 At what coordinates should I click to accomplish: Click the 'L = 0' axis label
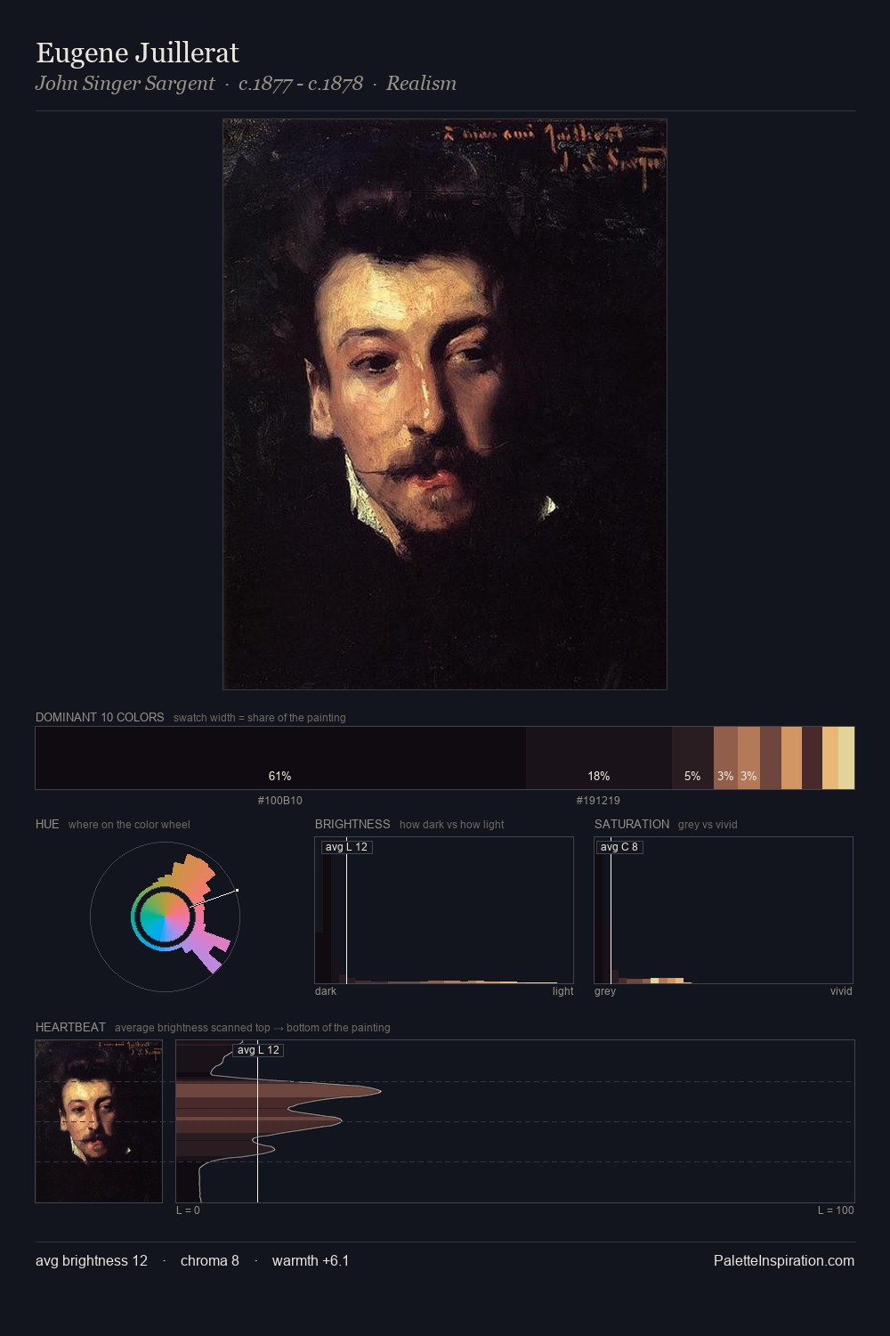tap(188, 1210)
